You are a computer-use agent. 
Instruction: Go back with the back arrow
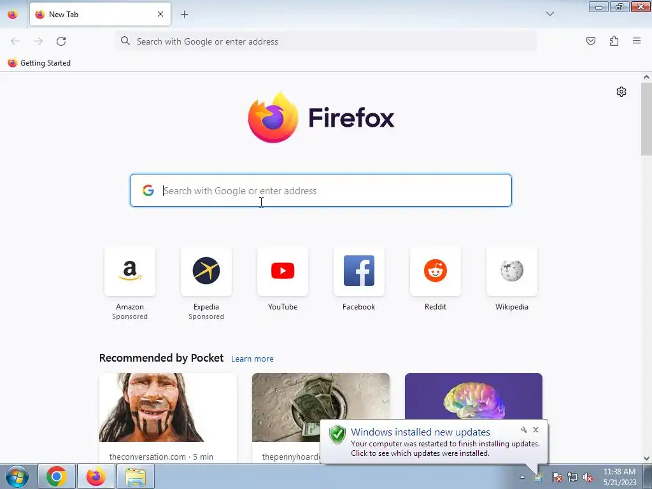click(x=15, y=41)
